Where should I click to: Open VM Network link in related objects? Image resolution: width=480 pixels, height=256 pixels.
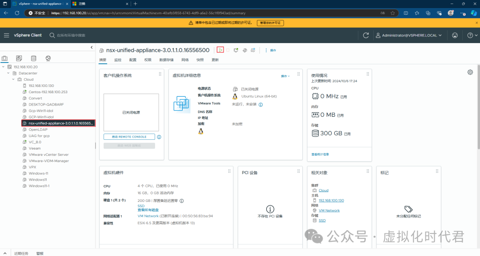329,210
